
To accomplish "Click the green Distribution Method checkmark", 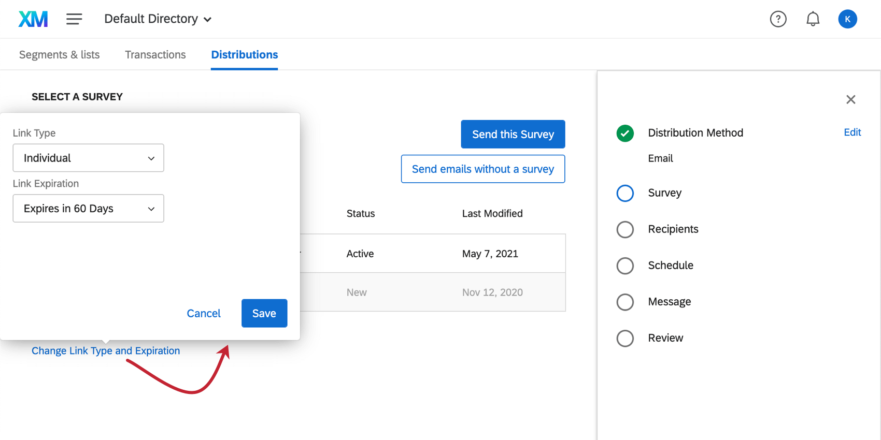I will point(625,133).
